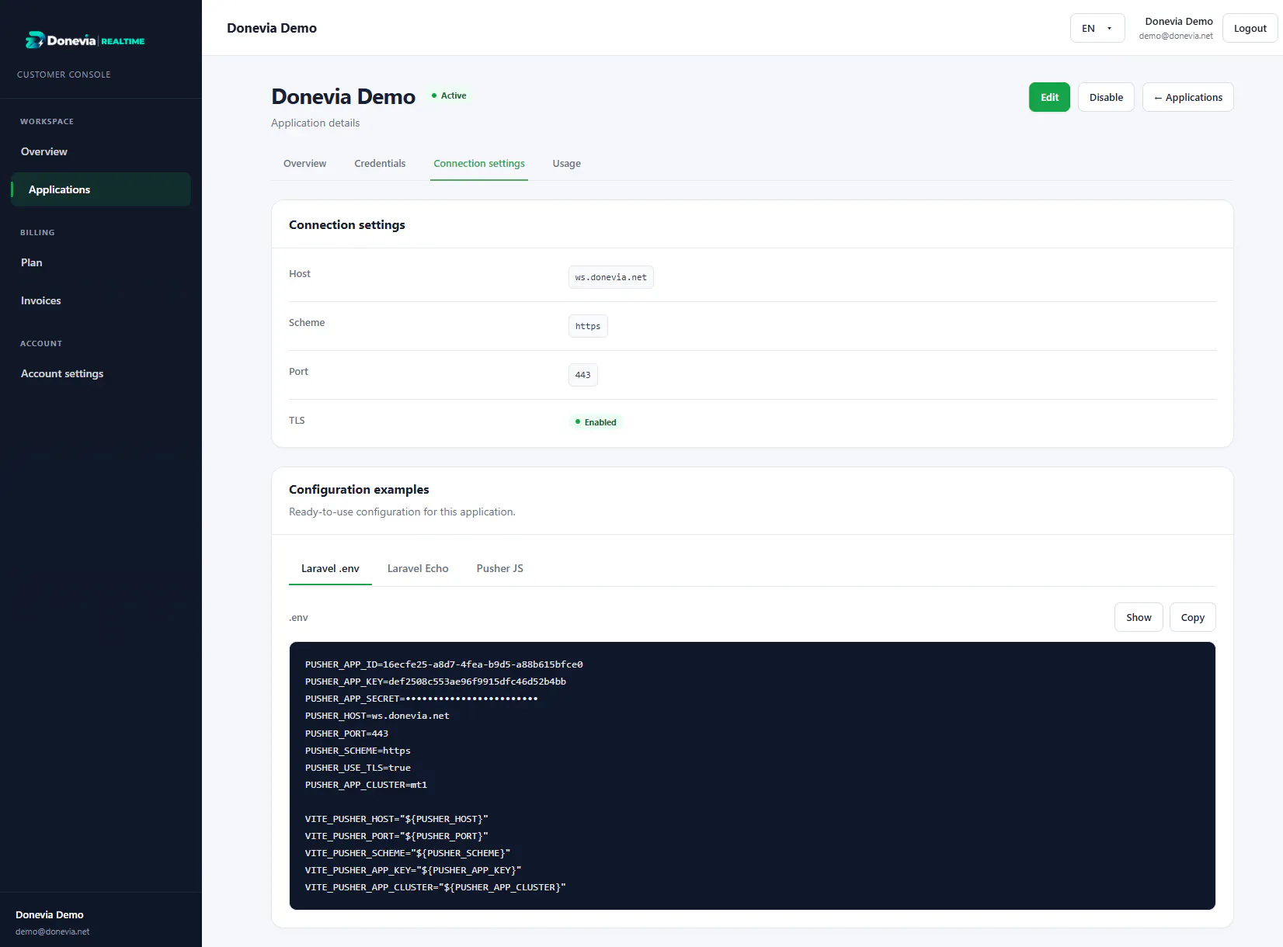Viewport: 1283px width, 947px height.
Task: Click the TLS Enabled status badge
Action: 596,422
